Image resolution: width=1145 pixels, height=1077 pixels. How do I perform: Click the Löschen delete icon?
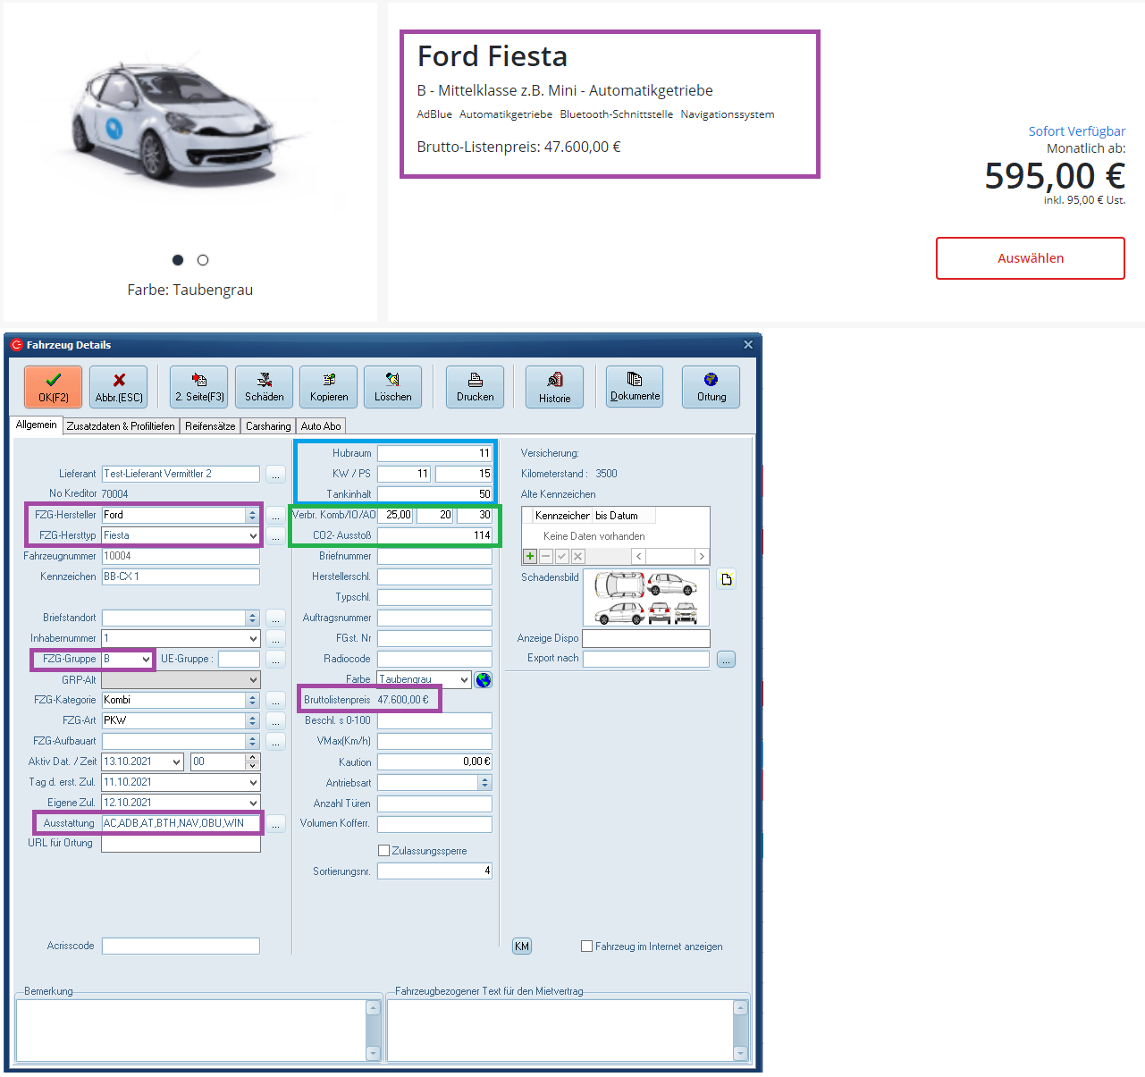pos(392,387)
